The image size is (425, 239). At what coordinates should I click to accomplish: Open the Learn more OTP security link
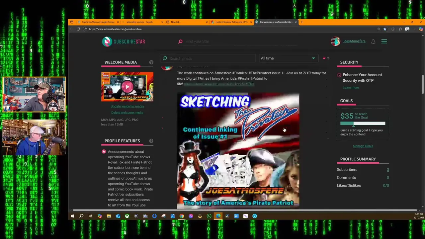(351, 88)
